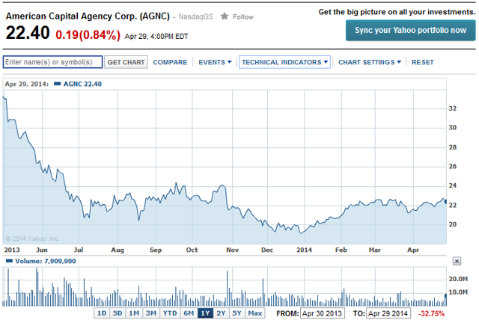Close the Volume panel with X

[x=457, y=261]
